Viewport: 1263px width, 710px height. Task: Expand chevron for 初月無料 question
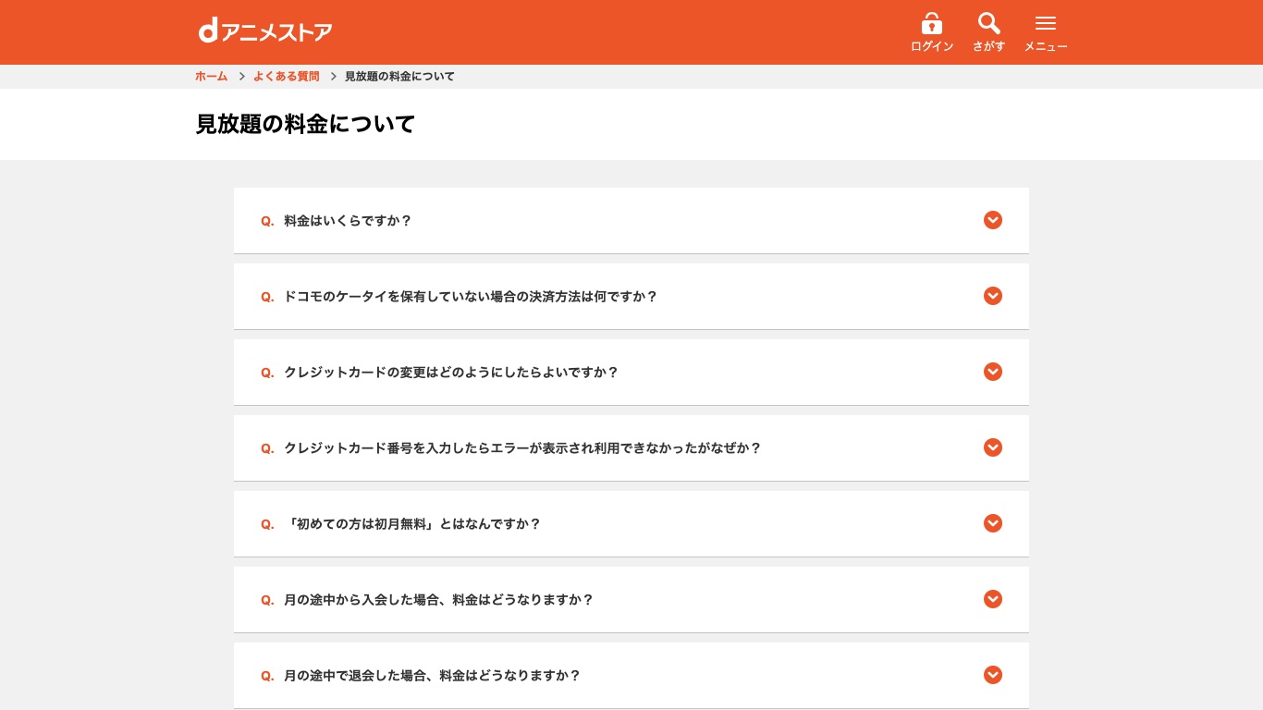click(x=993, y=523)
